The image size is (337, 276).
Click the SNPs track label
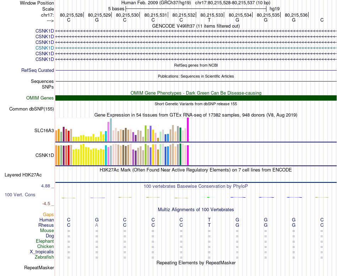pos(48,87)
